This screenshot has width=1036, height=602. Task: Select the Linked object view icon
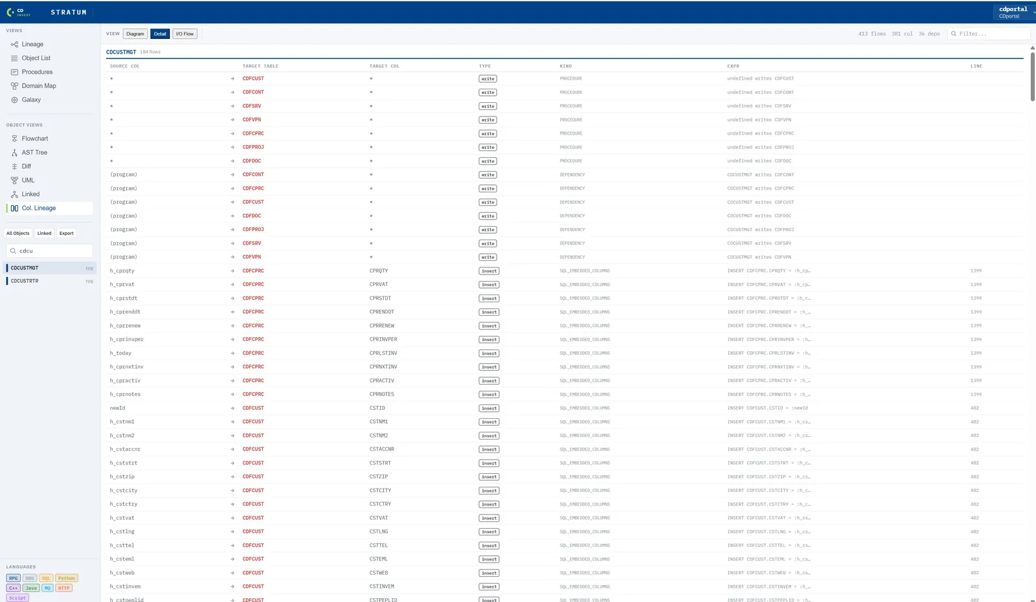(14, 194)
